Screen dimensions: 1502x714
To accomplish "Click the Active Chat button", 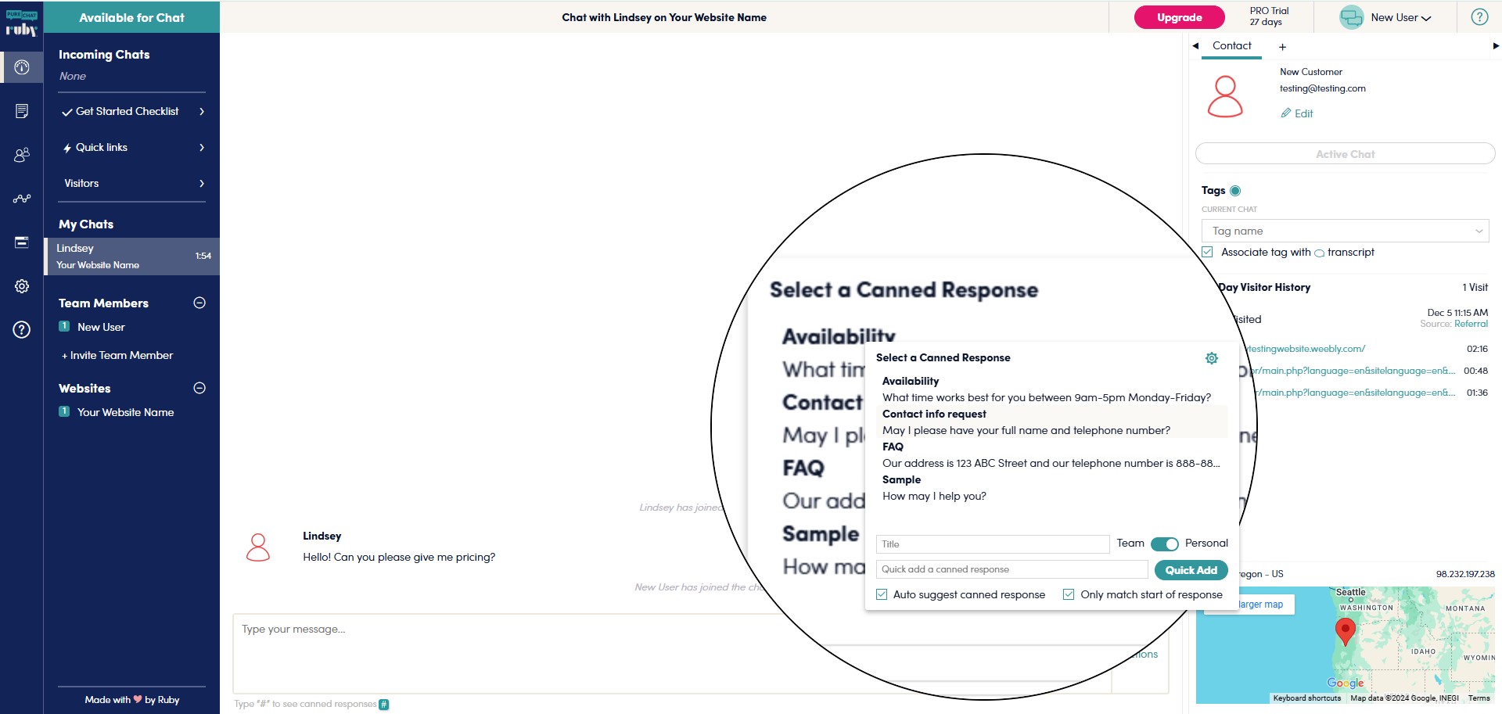I will pos(1345,154).
